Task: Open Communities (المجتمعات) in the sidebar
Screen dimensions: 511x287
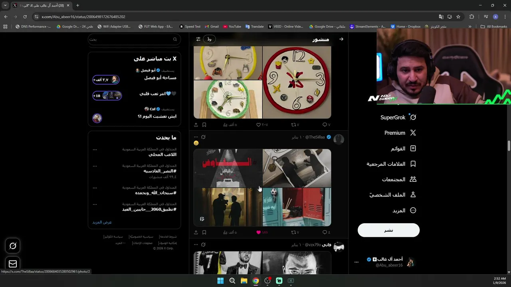Action: pyautogui.click(x=399, y=179)
